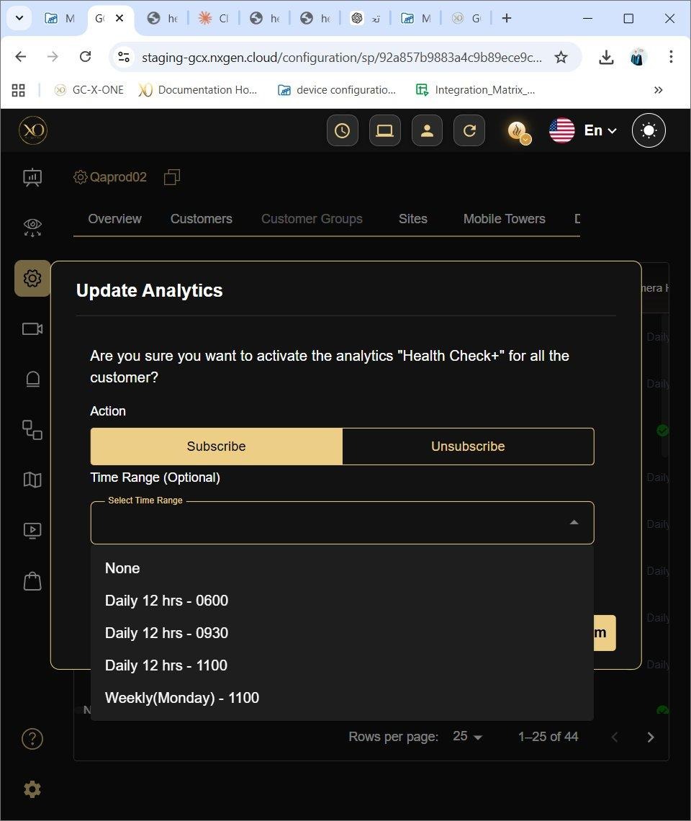Click the user profile icon in header
Image resolution: width=691 pixels, height=821 pixels.
[427, 131]
